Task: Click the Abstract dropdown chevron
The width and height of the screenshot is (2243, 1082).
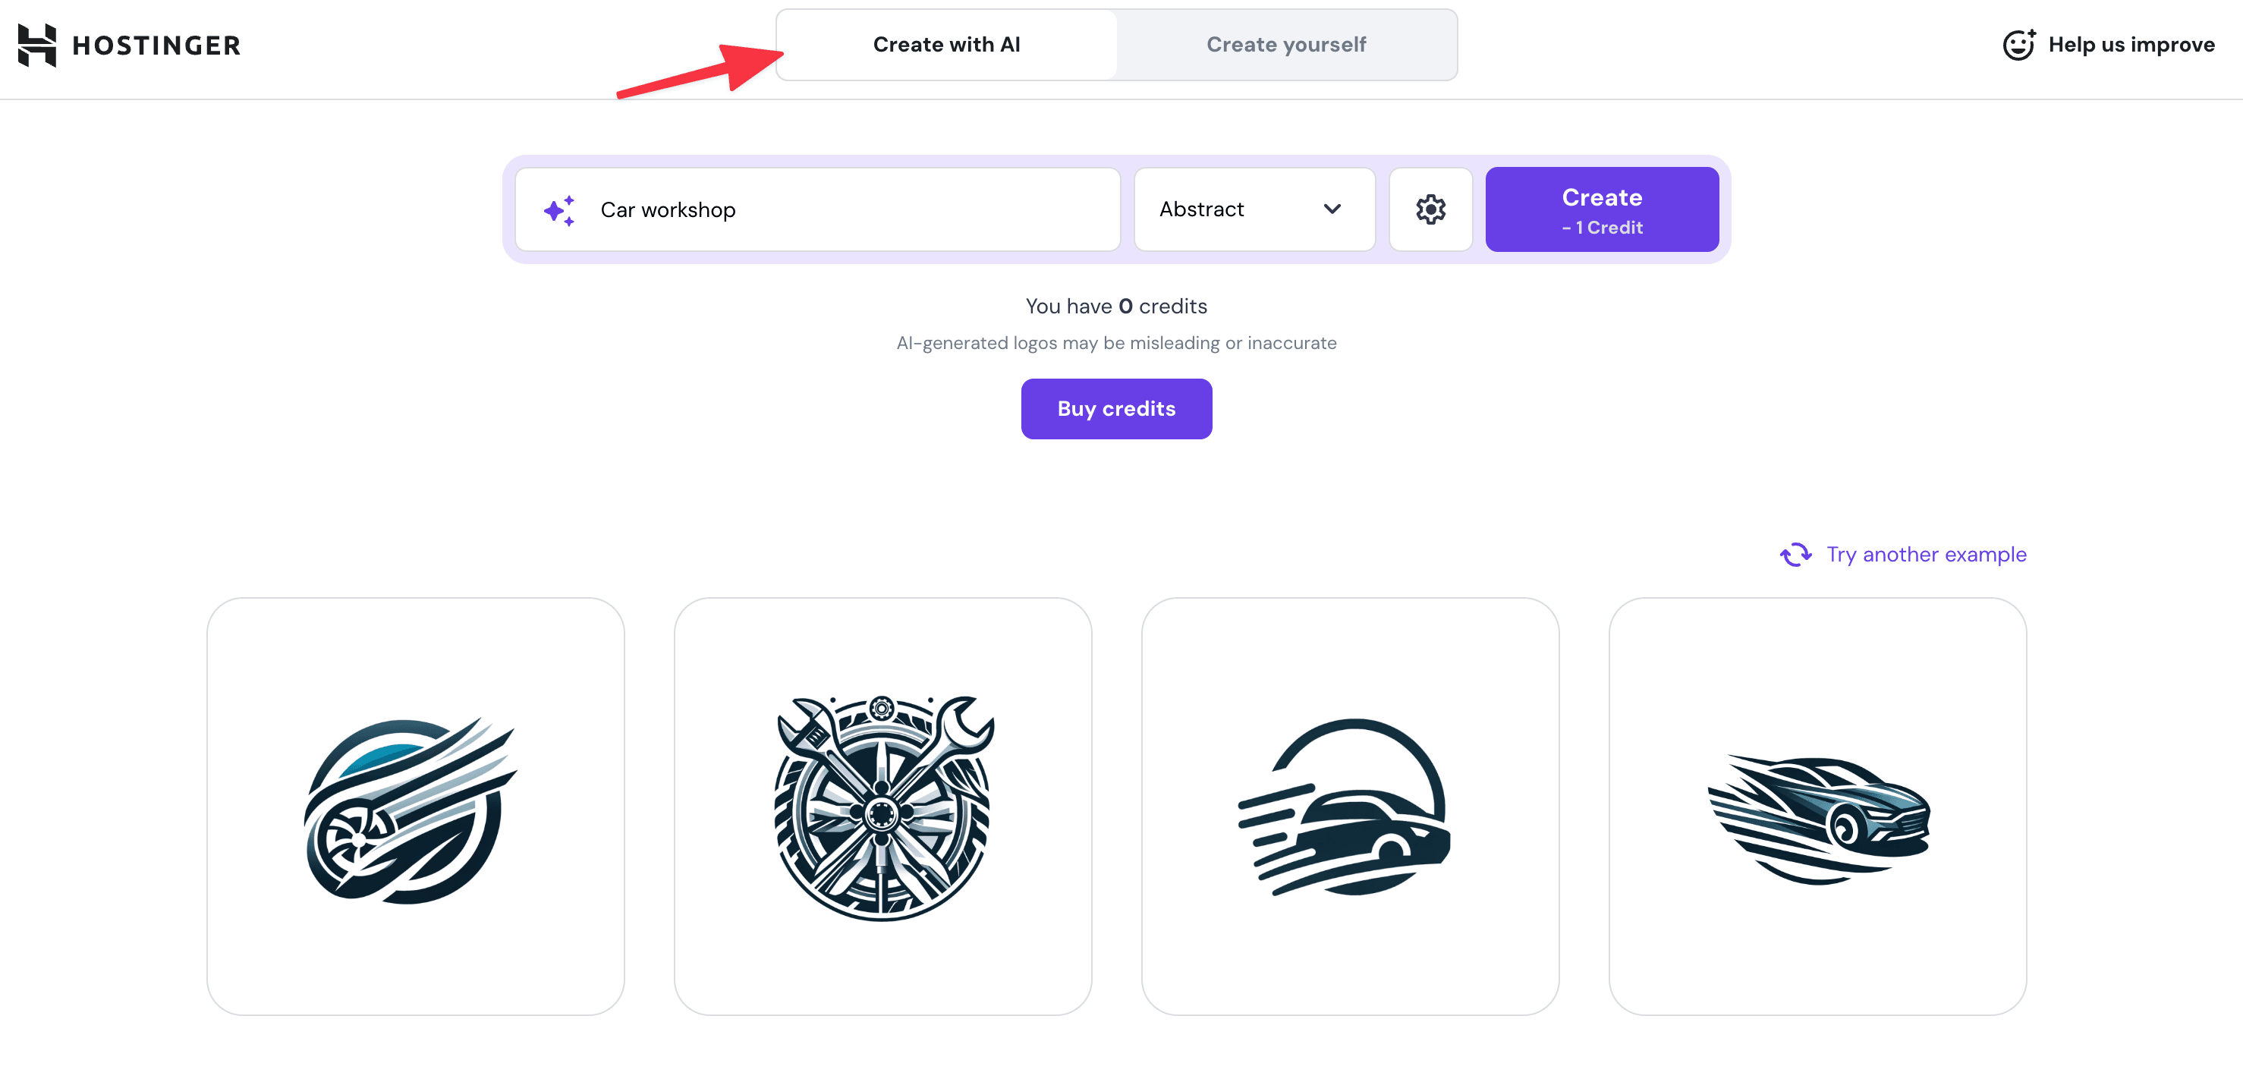Action: point(1330,209)
